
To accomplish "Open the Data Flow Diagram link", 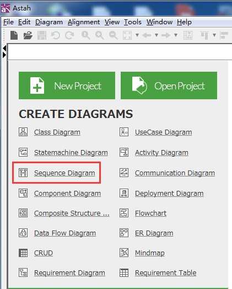I will 65,233.
